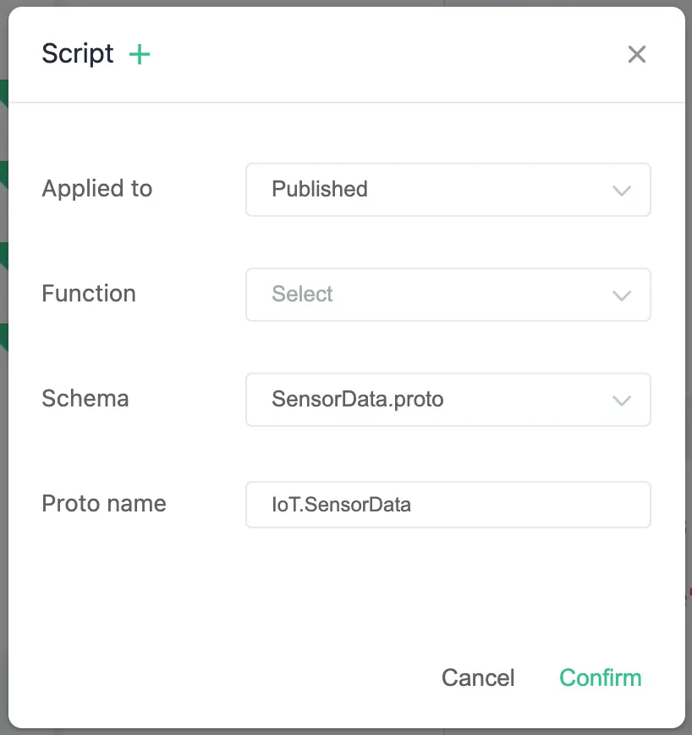The height and width of the screenshot is (735, 692).
Task: Click the IoT.SensorData text field
Action: (448, 505)
